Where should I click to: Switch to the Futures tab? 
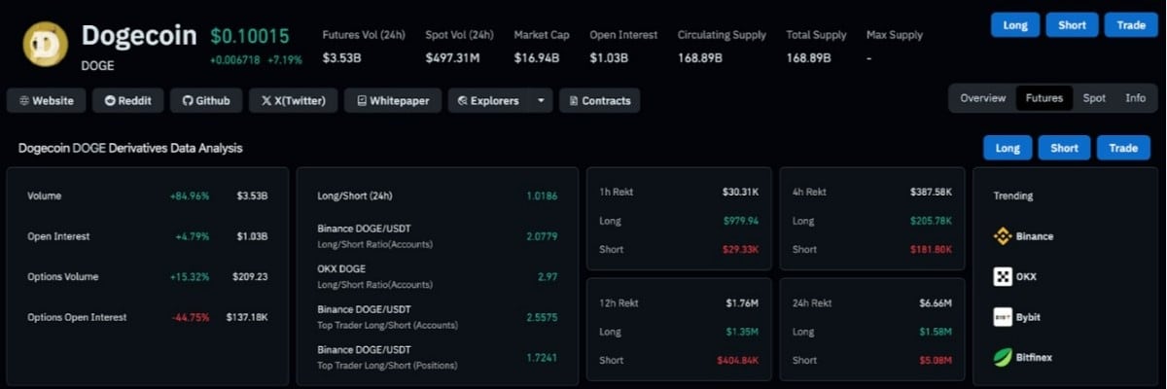1044,98
